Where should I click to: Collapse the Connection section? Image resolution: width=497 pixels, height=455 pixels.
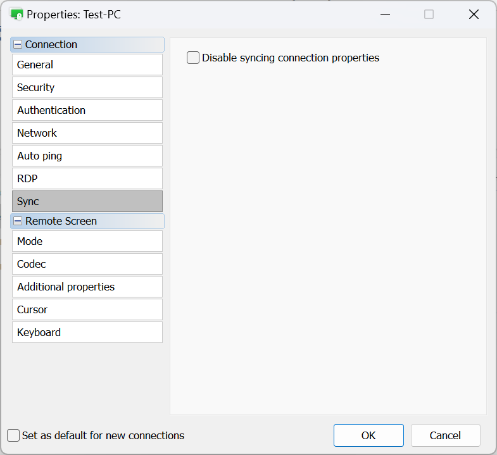click(x=18, y=45)
